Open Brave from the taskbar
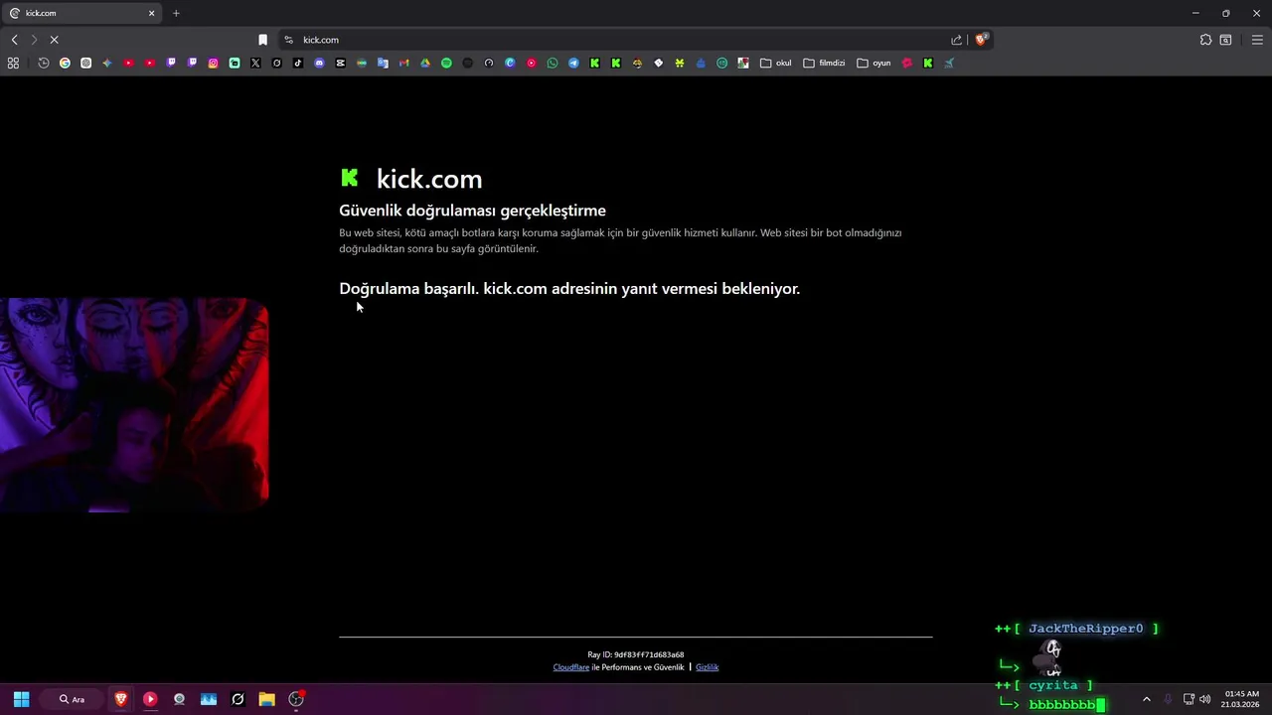1272x715 pixels. click(x=121, y=699)
